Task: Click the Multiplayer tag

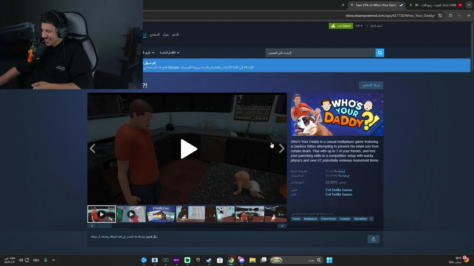Action: pos(310,219)
